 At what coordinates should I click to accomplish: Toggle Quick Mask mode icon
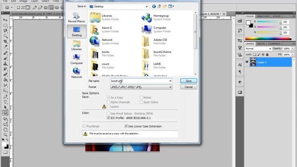pyautogui.click(x=5, y=152)
